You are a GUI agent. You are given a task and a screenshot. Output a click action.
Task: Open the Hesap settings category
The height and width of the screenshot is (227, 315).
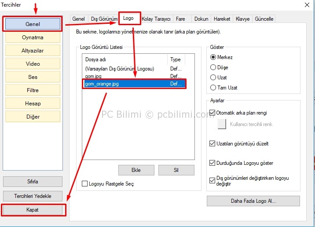click(x=33, y=104)
